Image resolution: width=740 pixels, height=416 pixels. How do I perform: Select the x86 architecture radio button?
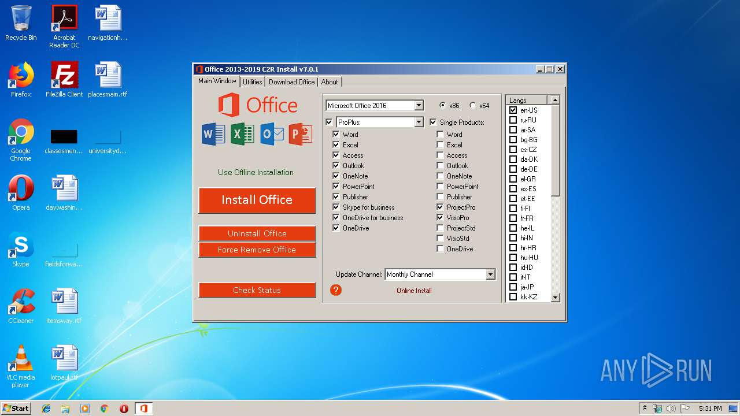pyautogui.click(x=443, y=105)
